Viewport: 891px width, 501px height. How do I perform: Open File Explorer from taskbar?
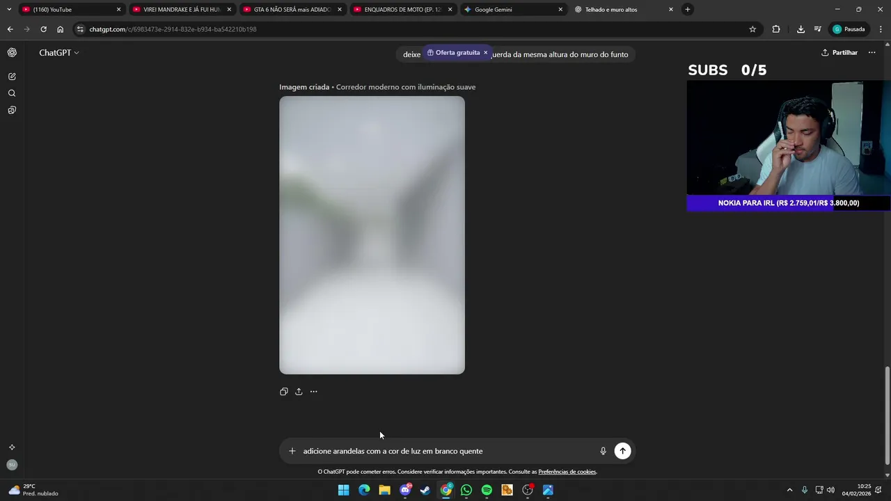pos(384,490)
